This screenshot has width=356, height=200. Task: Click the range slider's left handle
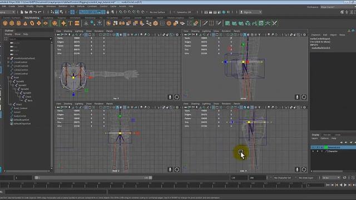click(36, 178)
